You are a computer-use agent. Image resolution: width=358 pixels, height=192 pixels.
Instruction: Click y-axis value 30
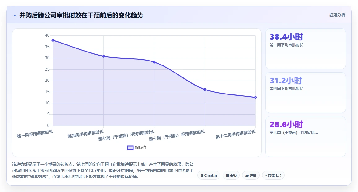click(47, 58)
